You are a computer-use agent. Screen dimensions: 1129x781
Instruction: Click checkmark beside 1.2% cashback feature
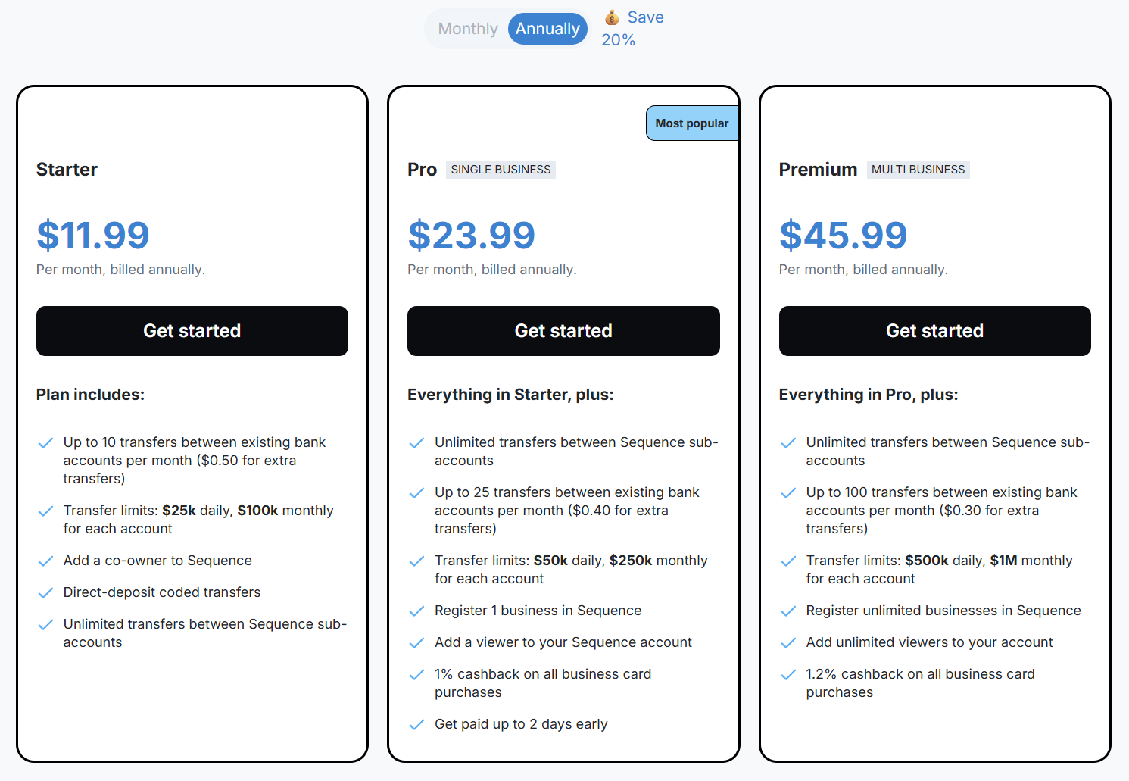[788, 675]
